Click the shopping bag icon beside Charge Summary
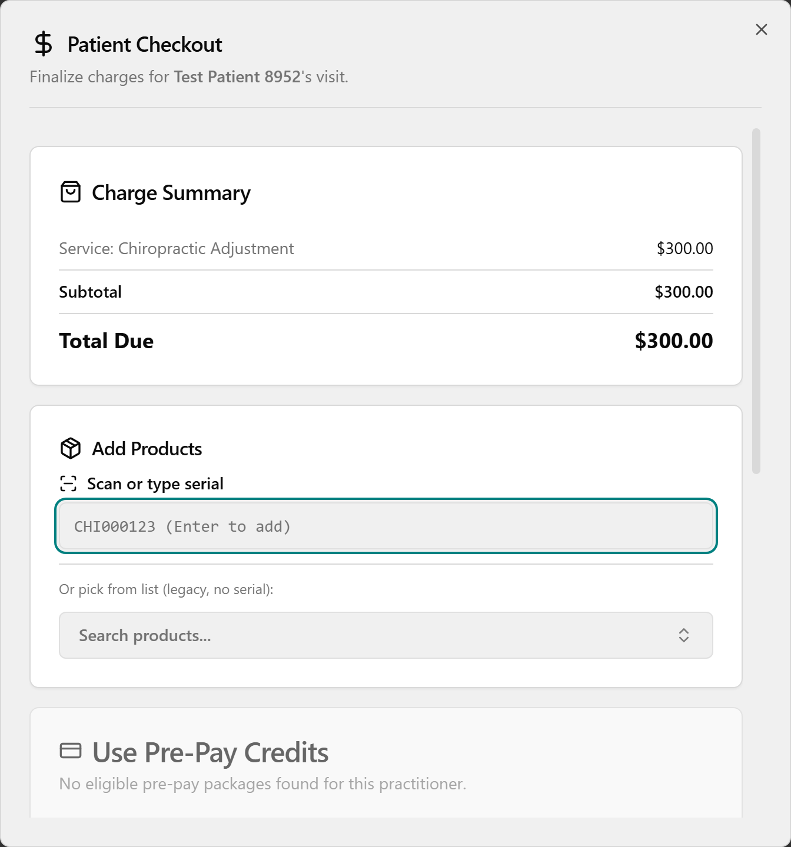The width and height of the screenshot is (791, 847). pyautogui.click(x=71, y=192)
